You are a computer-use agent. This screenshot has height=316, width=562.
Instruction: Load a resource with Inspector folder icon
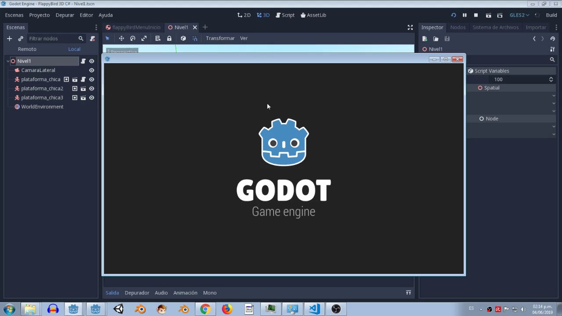[x=436, y=39]
